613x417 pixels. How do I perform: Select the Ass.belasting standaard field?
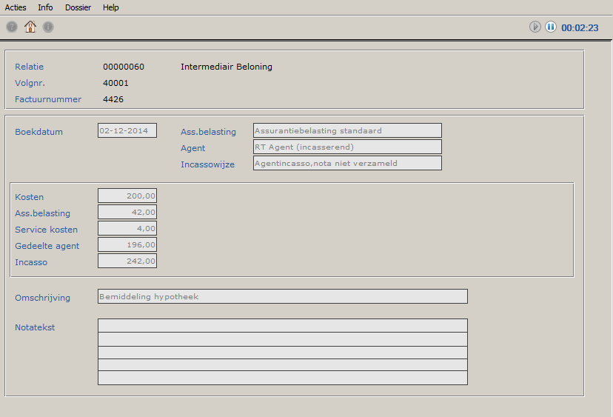point(347,131)
